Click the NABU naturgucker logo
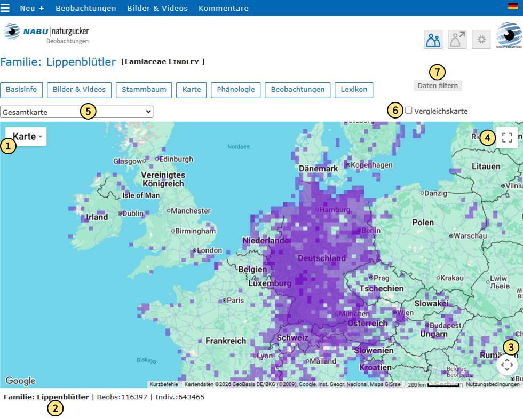Viewport: 523px width, 418px height. [x=46, y=33]
